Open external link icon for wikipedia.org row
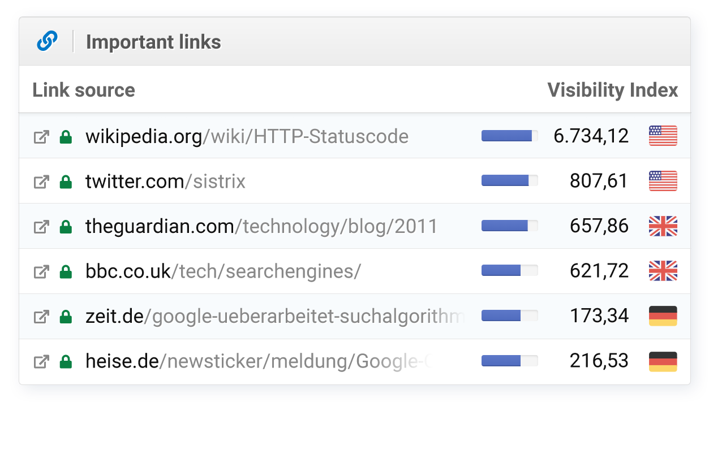This screenshot has height=454, width=709. point(41,137)
